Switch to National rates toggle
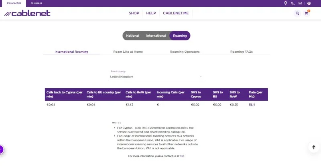The width and height of the screenshot is (321, 167). point(132,36)
